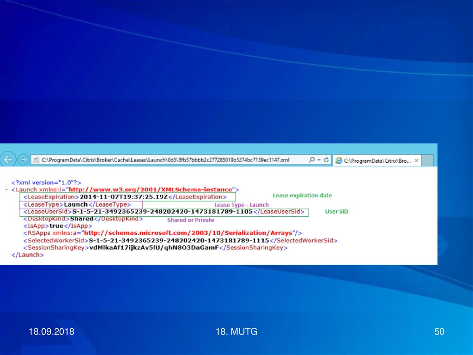Click the SessionSharingKey value vdMlkaAf17ijkzAv5lU
The width and height of the screenshot is (473, 355).
(x=154, y=248)
